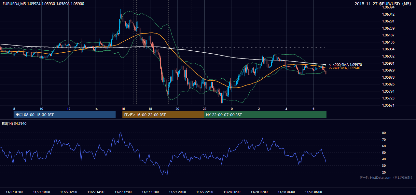Click the NY 22:00-07:00 JST session bar
Image resolution: width=416 pixels, height=195 pixels.
click(265, 115)
